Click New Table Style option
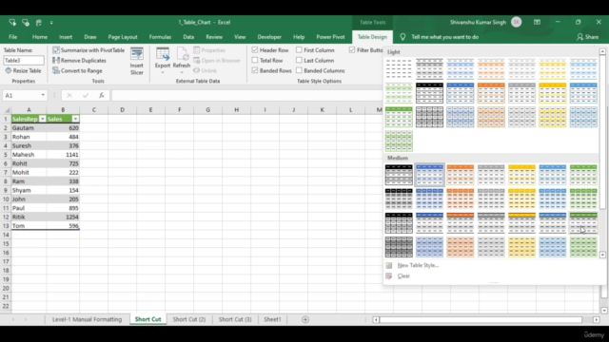Viewport: 609px width, 342px height. pos(418,265)
